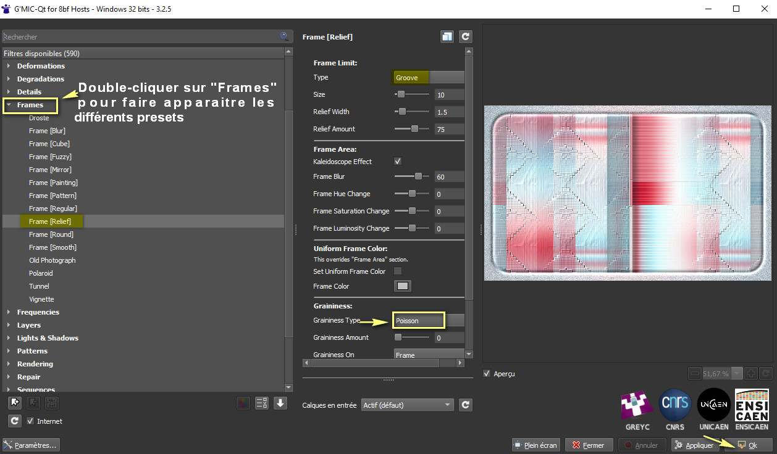777x454 pixels.
Task: Click the Frame Color swatch
Action: (x=403, y=286)
